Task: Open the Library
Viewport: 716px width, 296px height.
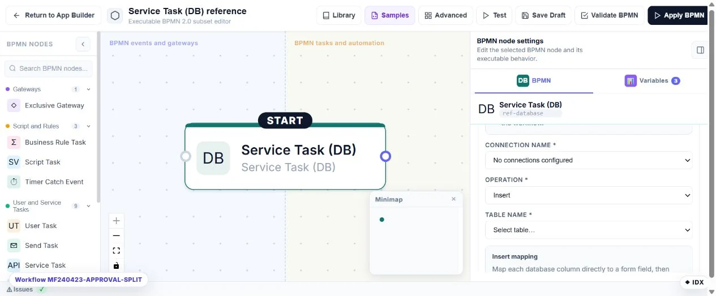Action: pyautogui.click(x=339, y=15)
